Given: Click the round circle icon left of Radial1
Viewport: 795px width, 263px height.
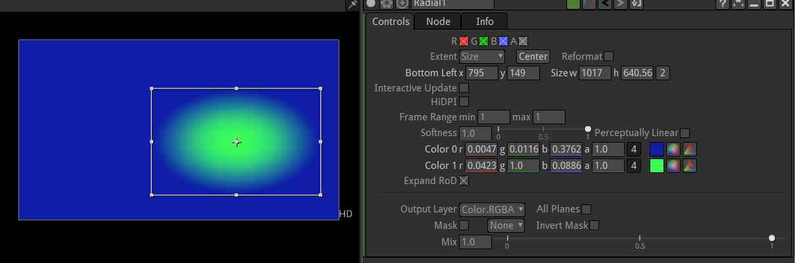Looking at the screenshot, I should (x=371, y=3).
